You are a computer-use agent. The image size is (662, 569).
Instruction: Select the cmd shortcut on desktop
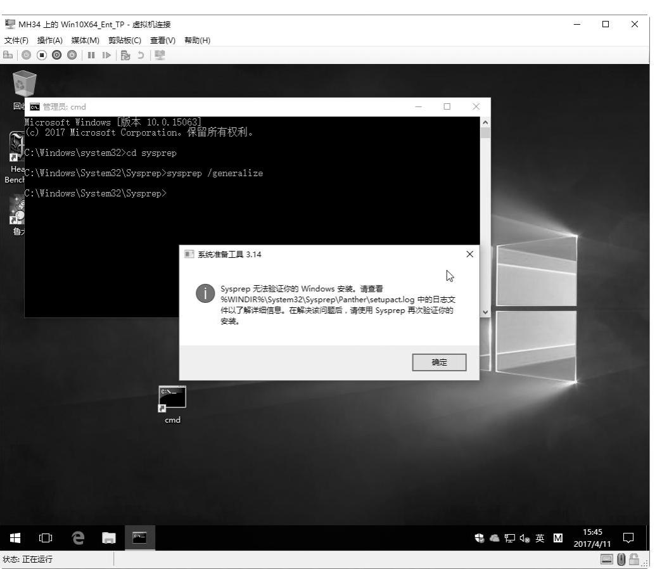coord(172,404)
